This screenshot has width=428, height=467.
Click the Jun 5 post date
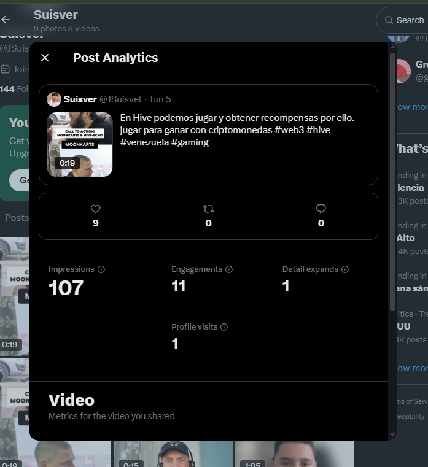click(x=160, y=99)
